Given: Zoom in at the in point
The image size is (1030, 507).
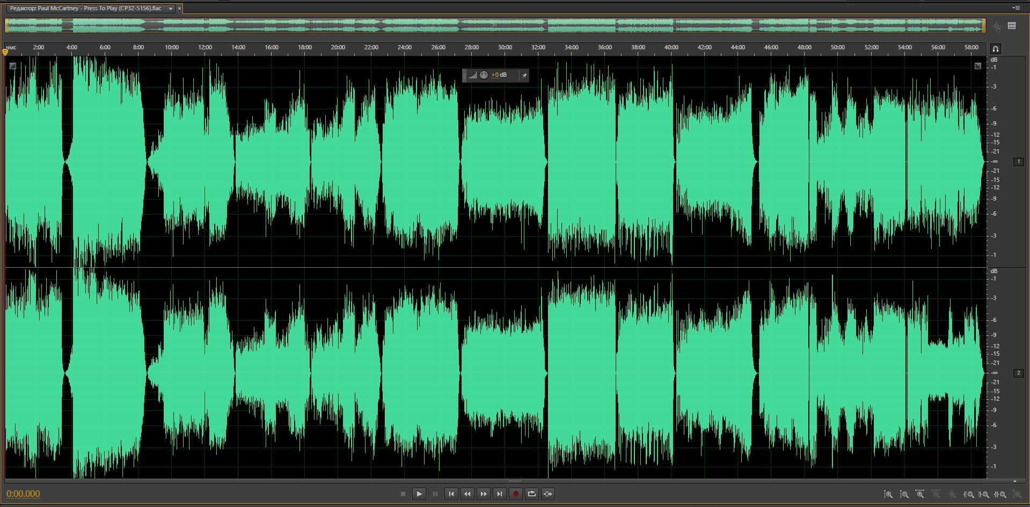Looking at the screenshot, I should 969,495.
